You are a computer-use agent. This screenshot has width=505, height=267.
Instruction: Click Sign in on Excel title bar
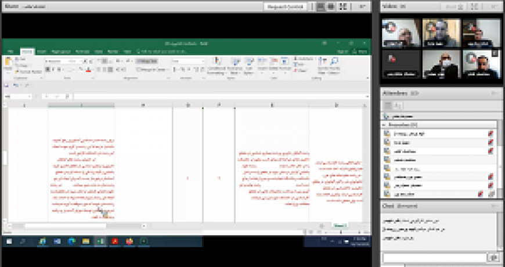click(342, 52)
